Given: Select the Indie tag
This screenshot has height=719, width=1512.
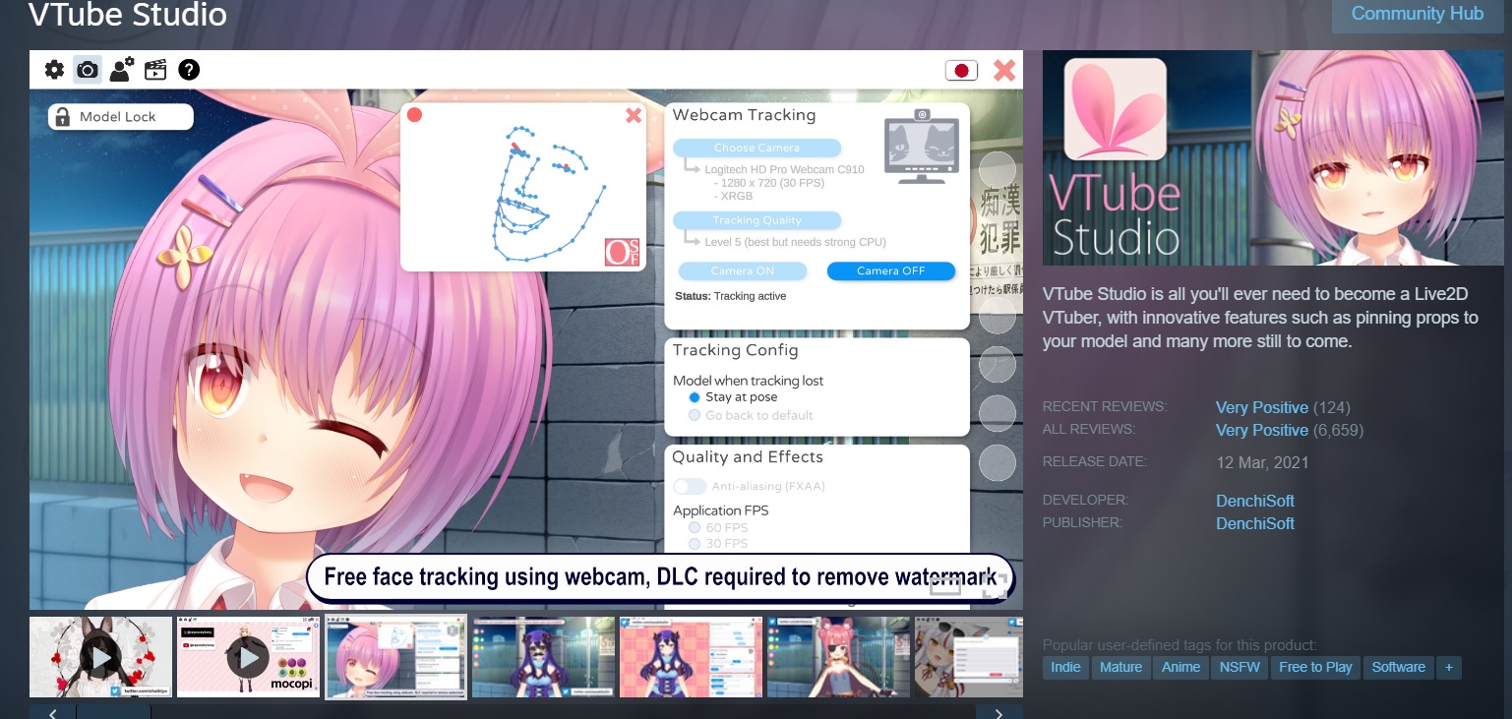Looking at the screenshot, I should coord(1065,668).
